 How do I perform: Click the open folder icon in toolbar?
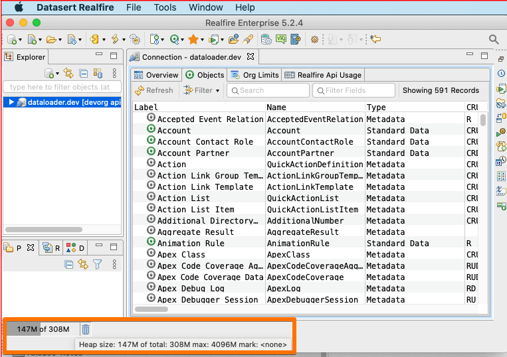click(51, 39)
